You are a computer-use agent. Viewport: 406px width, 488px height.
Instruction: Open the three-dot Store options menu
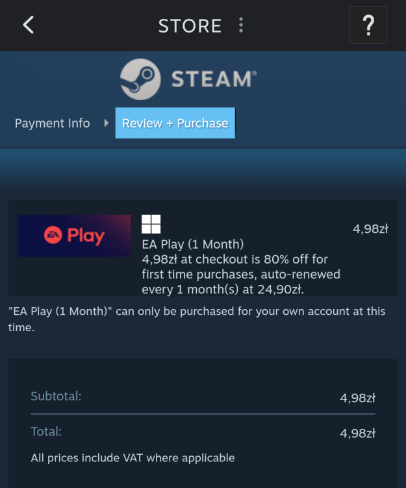241,25
